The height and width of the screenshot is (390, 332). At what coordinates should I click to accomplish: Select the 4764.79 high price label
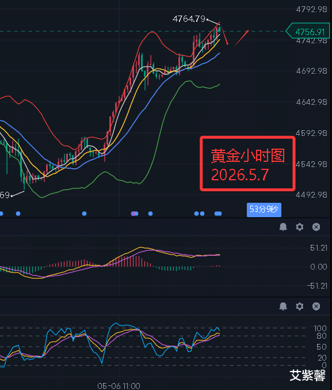(189, 19)
